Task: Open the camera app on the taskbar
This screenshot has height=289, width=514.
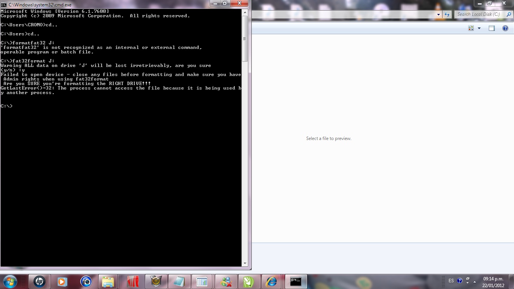Action: (x=86, y=281)
